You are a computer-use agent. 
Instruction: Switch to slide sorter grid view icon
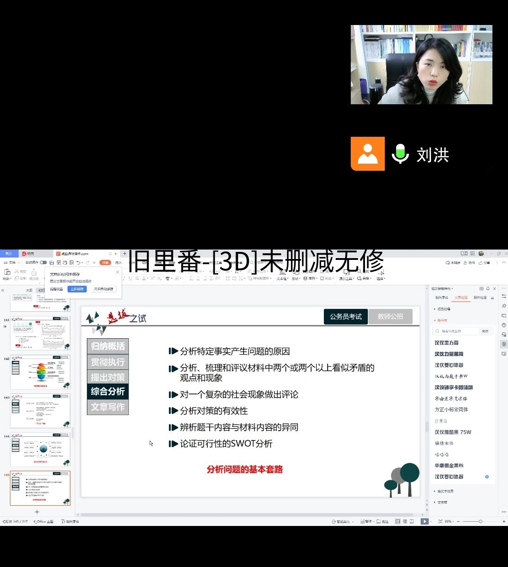coord(405,521)
